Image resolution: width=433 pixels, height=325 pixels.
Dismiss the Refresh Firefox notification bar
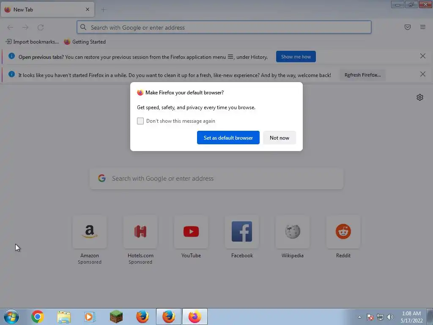point(422,74)
